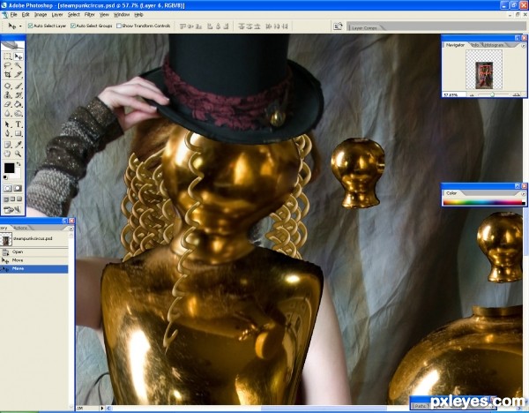Select the Path Selection tool
Screen dimensions: 529x413
8,124
